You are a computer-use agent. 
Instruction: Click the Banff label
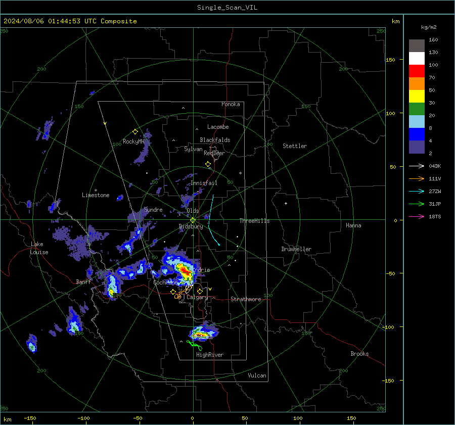[x=83, y=282]
